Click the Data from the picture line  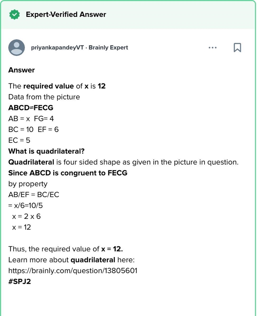coord(44,97)
